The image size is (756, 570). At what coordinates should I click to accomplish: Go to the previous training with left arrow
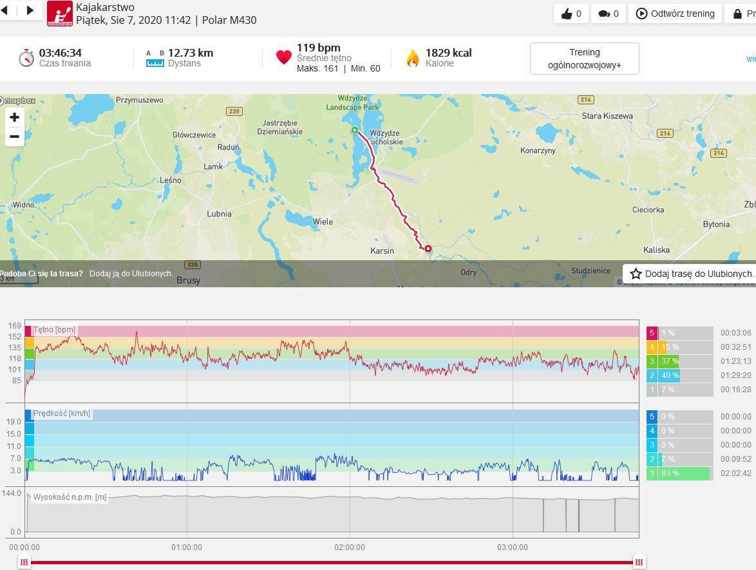[x=4, y=10]
